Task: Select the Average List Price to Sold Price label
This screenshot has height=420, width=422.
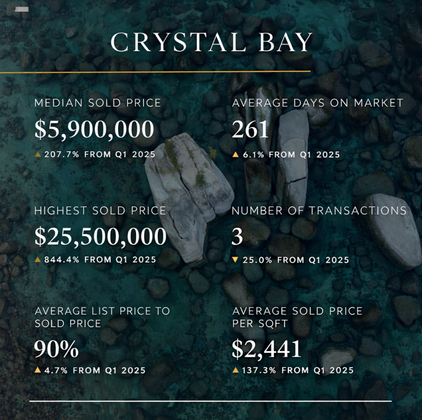Action: [x=102, y=317]
